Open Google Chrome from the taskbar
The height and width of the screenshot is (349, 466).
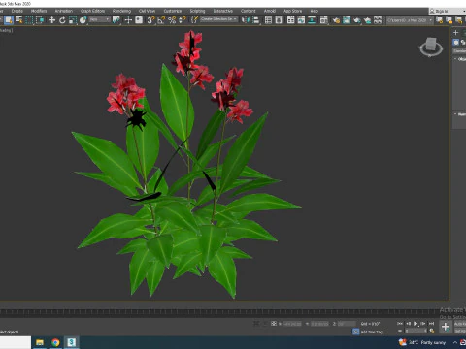coord(55,342)
